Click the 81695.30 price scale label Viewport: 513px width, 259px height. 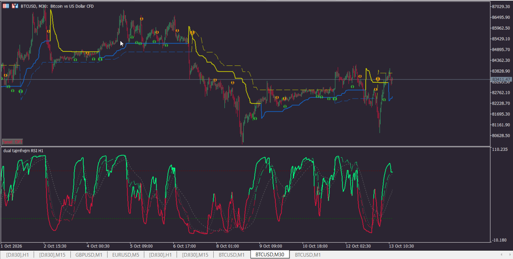point(501,115)
